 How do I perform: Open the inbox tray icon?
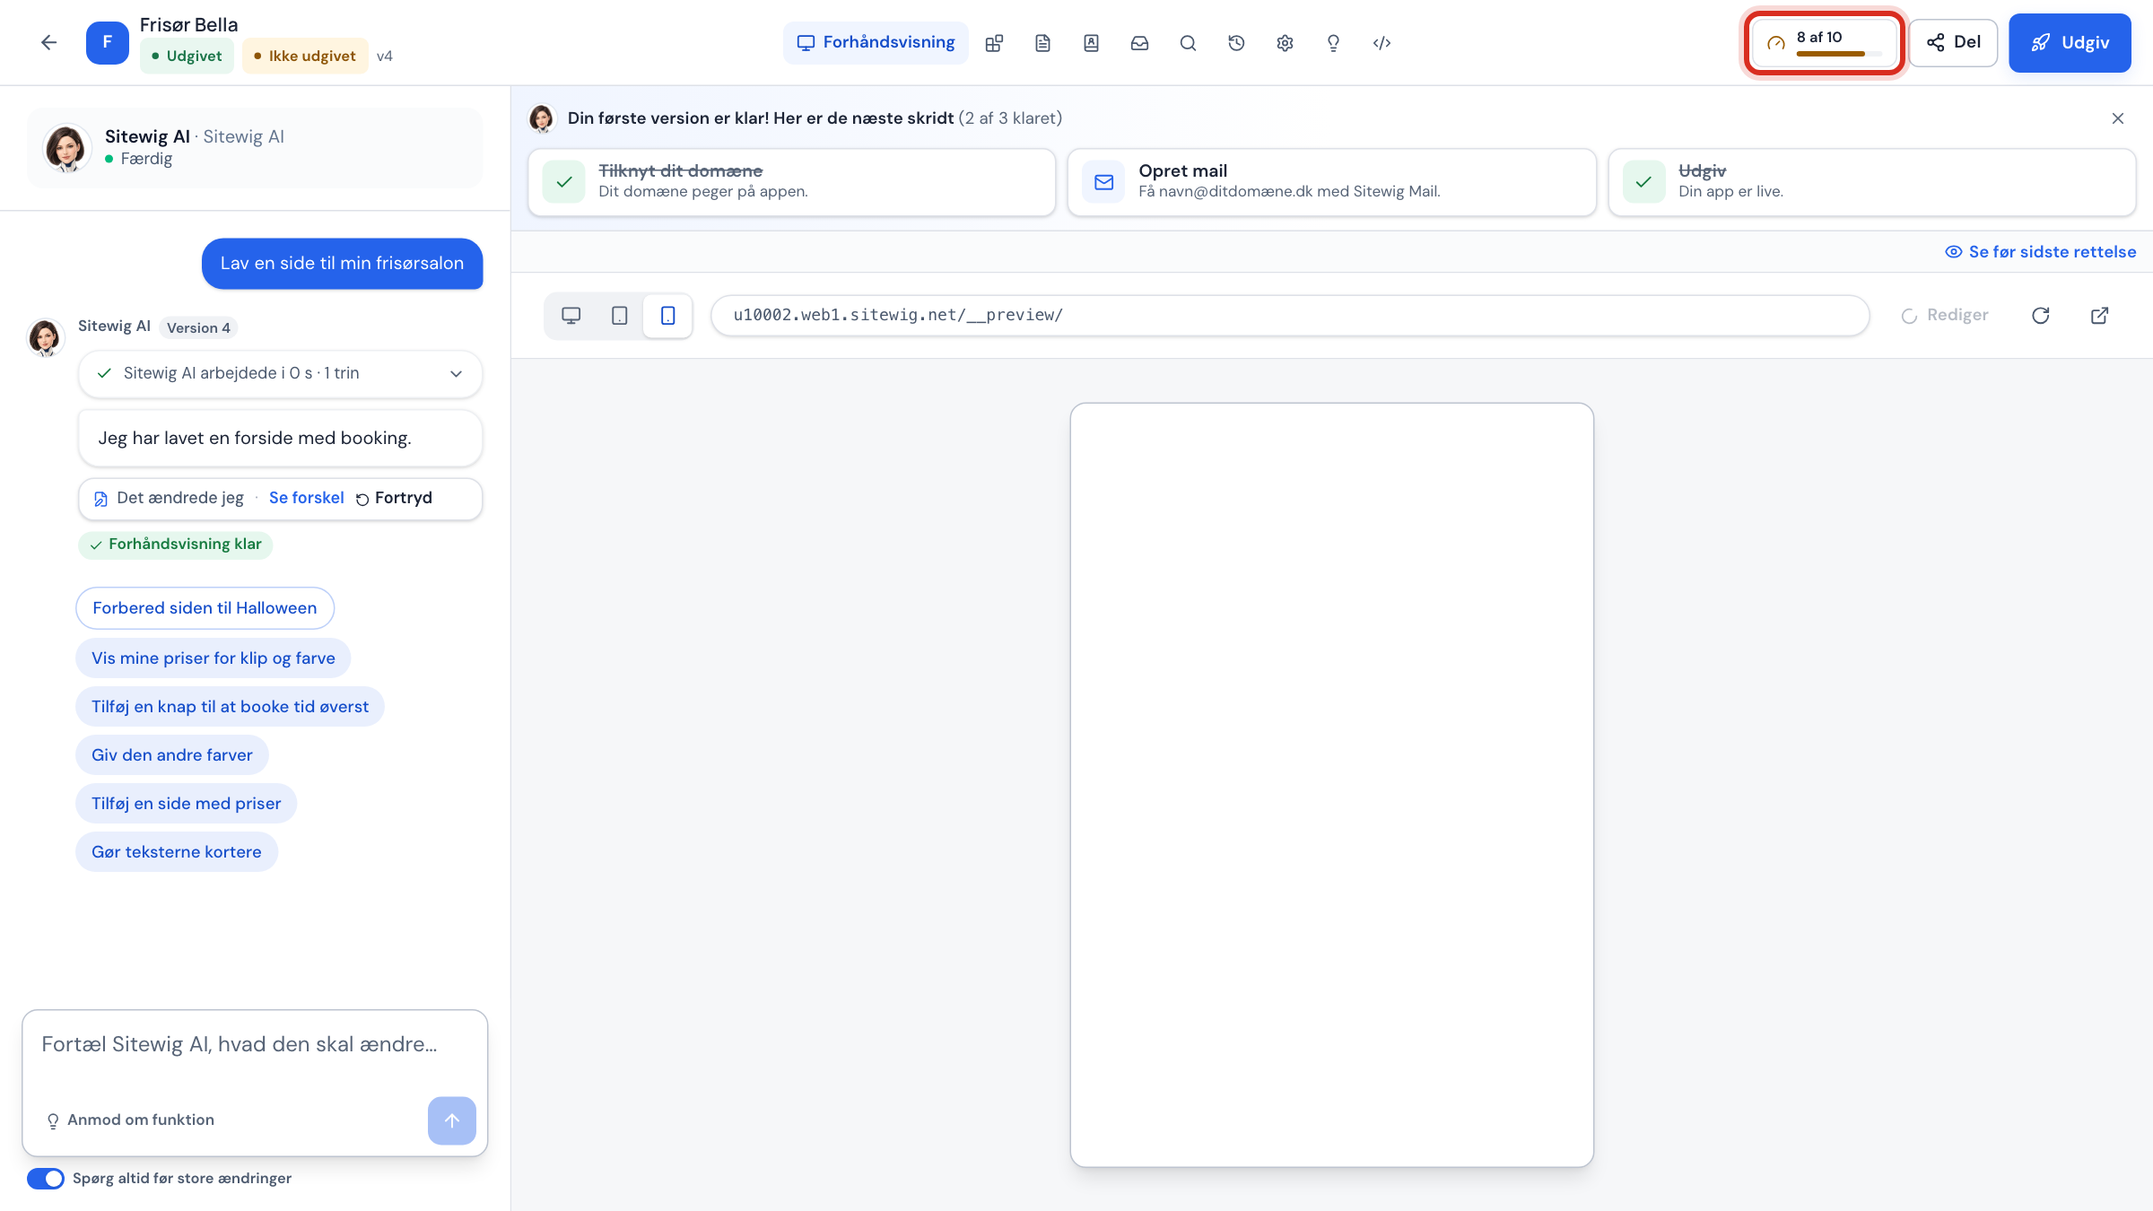click(1139, 43)
